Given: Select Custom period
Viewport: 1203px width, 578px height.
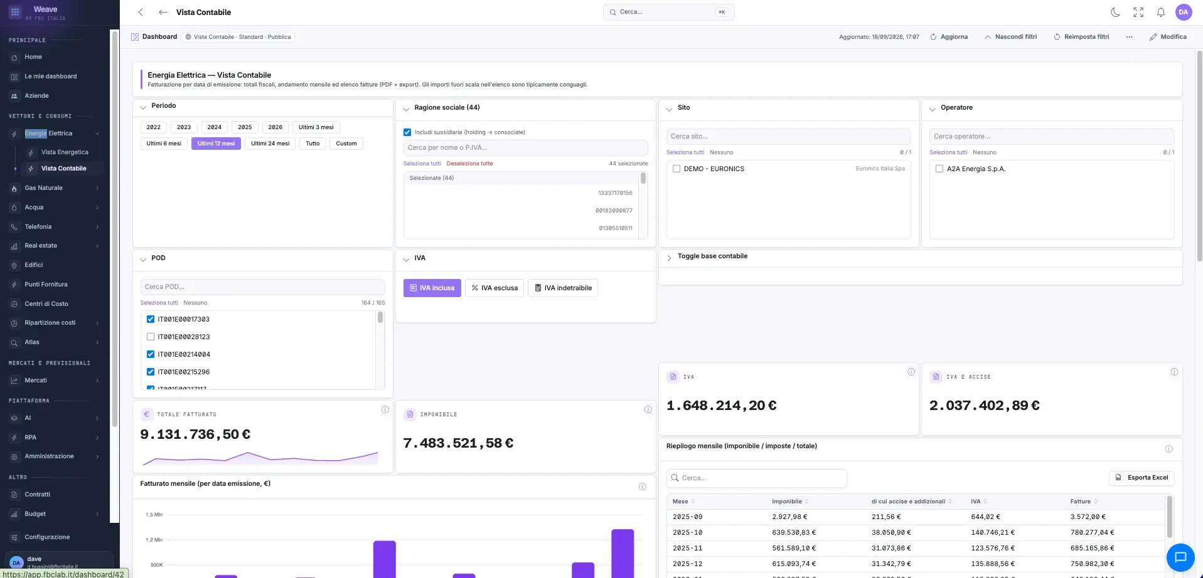Looking at the screenshot, I should (x=346, y=144).
